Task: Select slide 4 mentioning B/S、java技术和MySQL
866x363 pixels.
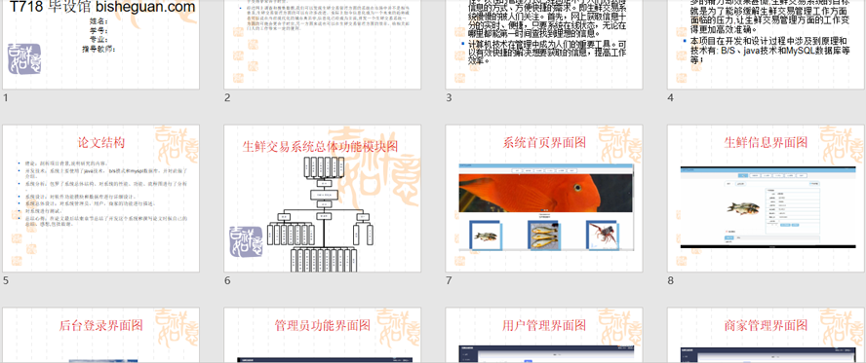Action: (766, 45)
